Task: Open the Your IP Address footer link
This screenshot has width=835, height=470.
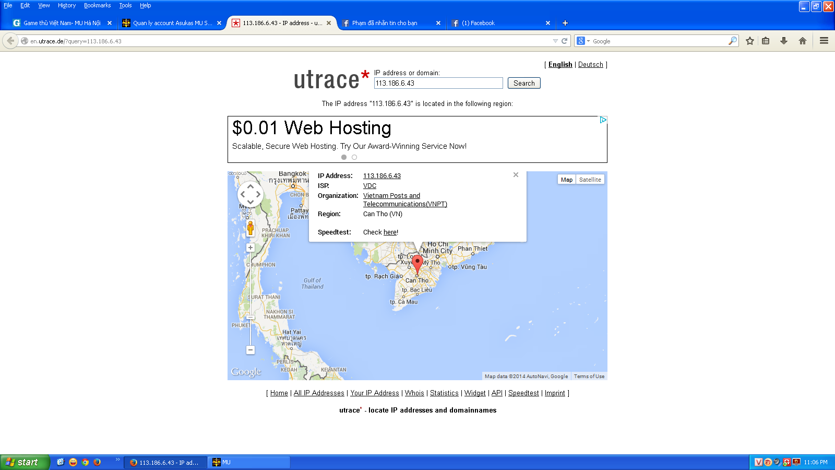Action: coord(375,393)
